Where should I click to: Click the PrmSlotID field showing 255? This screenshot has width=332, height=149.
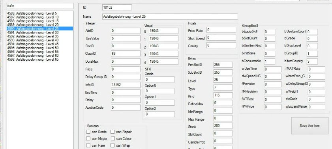point(223,65)
